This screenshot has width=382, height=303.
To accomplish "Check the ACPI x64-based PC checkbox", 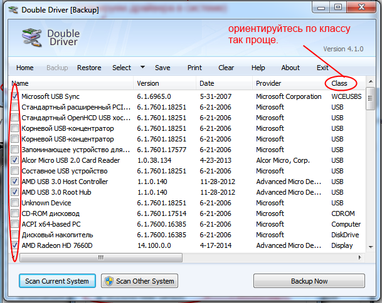I will pos(15,224).
